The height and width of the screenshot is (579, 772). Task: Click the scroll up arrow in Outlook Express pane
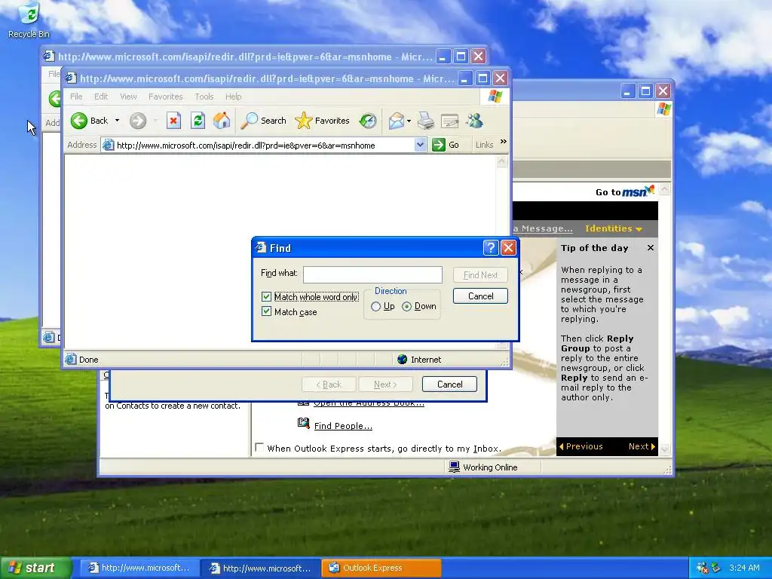click(665, 189)
